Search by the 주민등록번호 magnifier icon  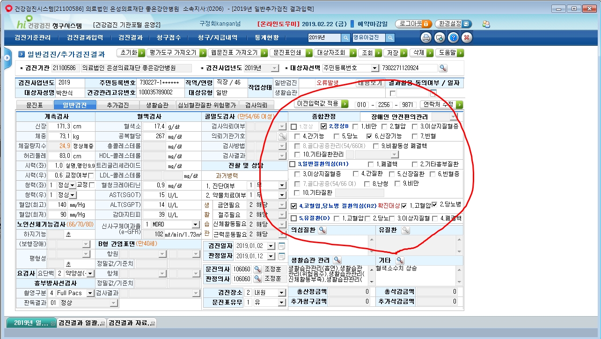click(x=443, y=68)
